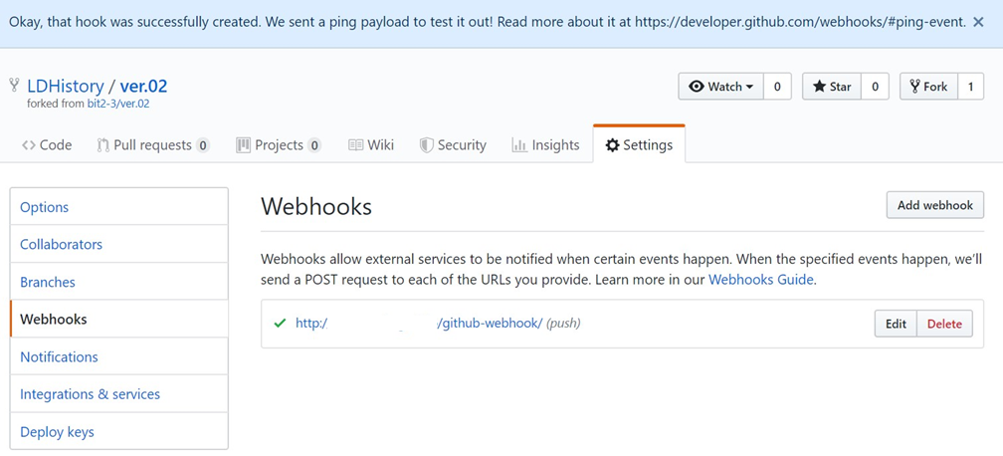Open the bit2-3/ver.02 parent repository link
Screen dimensions: 1003x456
tap(117, 104)
